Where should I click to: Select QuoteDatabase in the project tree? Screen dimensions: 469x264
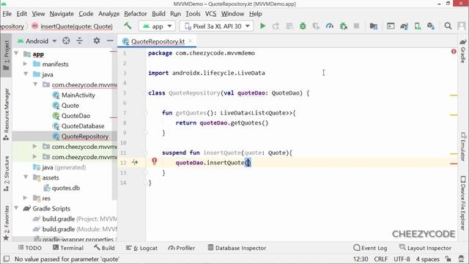tap(78, 126)
